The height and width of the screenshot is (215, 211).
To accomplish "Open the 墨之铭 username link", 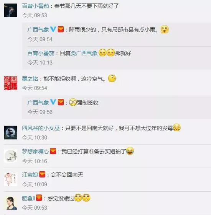I will [x=30, y=79].
